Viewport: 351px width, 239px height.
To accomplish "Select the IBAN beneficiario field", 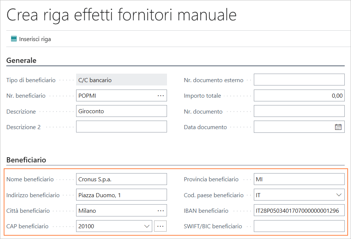I will [x=299, y=211].
